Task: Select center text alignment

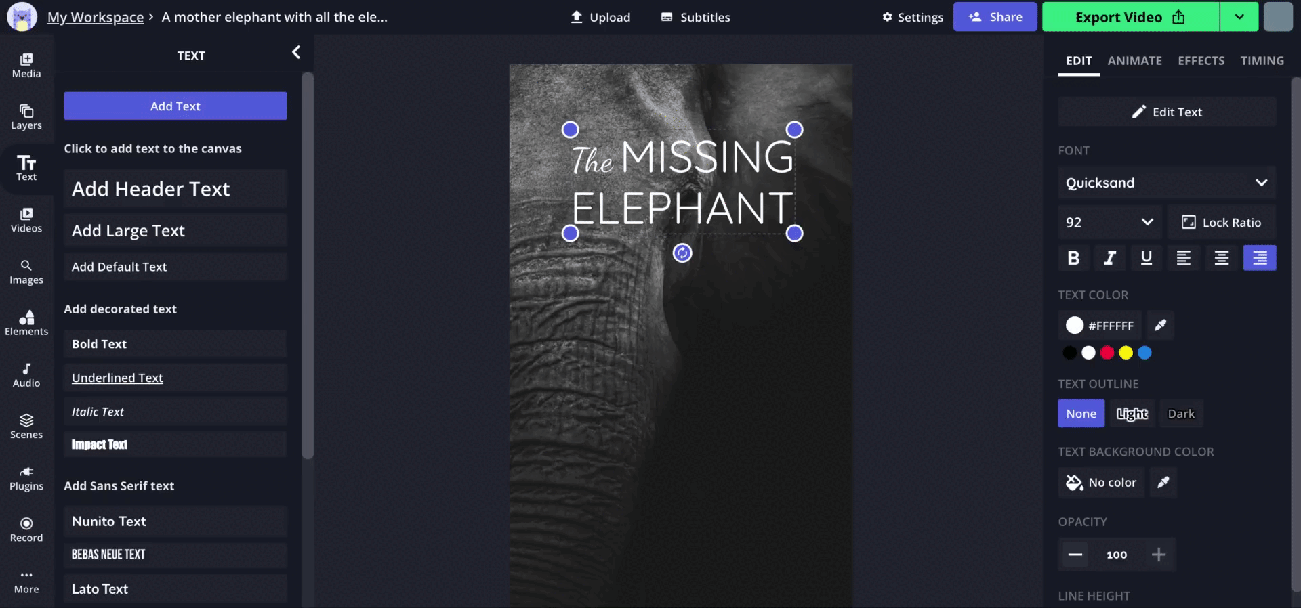Action: click(1221, 258)
